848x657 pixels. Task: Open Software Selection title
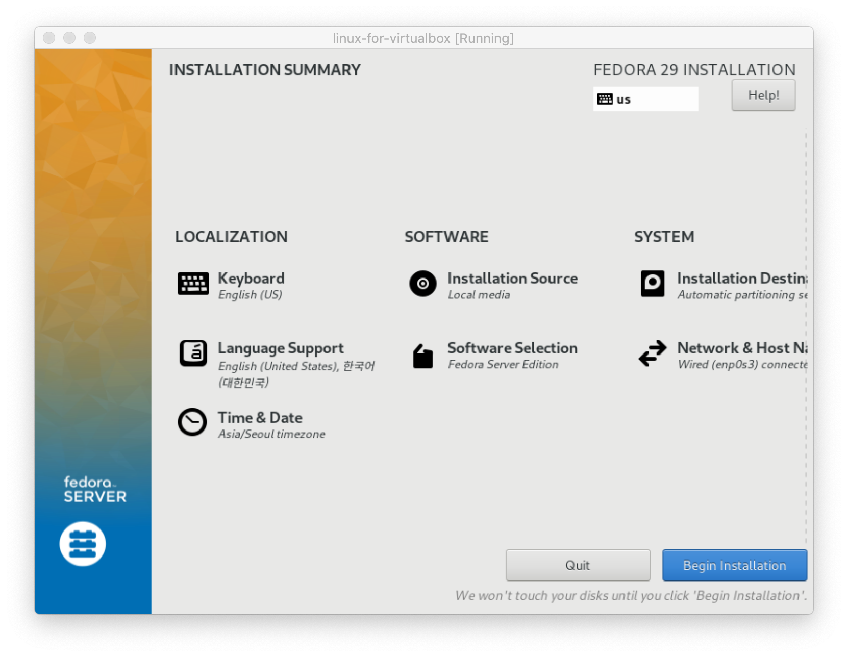pos(512,348)
